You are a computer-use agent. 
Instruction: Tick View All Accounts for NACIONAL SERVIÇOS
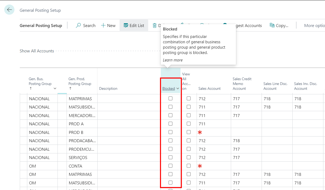point(189,157)
